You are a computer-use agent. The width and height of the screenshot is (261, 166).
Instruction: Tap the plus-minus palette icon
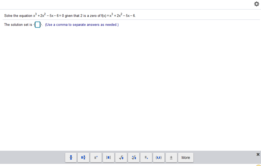pyautogui.click(x=171, y=158)
